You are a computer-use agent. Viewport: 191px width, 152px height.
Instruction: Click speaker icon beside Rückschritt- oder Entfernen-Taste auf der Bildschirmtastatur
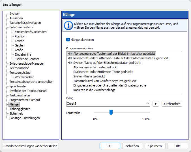[x=70, y=58]
